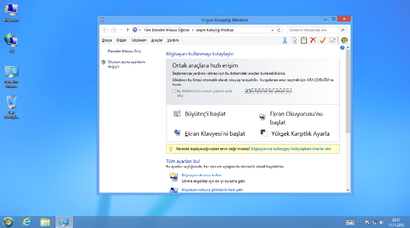Open Denetim Masası desktop icon
Viewport: 410px width, 228px height.
point(11,77)
